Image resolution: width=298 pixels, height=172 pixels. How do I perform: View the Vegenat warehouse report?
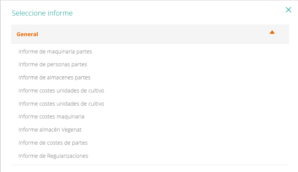coord(50,129)
